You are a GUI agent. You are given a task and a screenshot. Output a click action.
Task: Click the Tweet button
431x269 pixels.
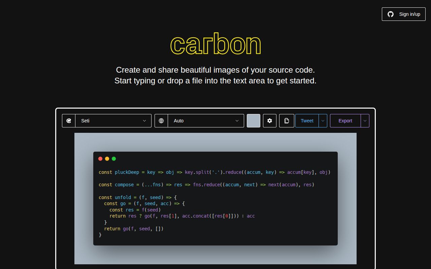307,120
